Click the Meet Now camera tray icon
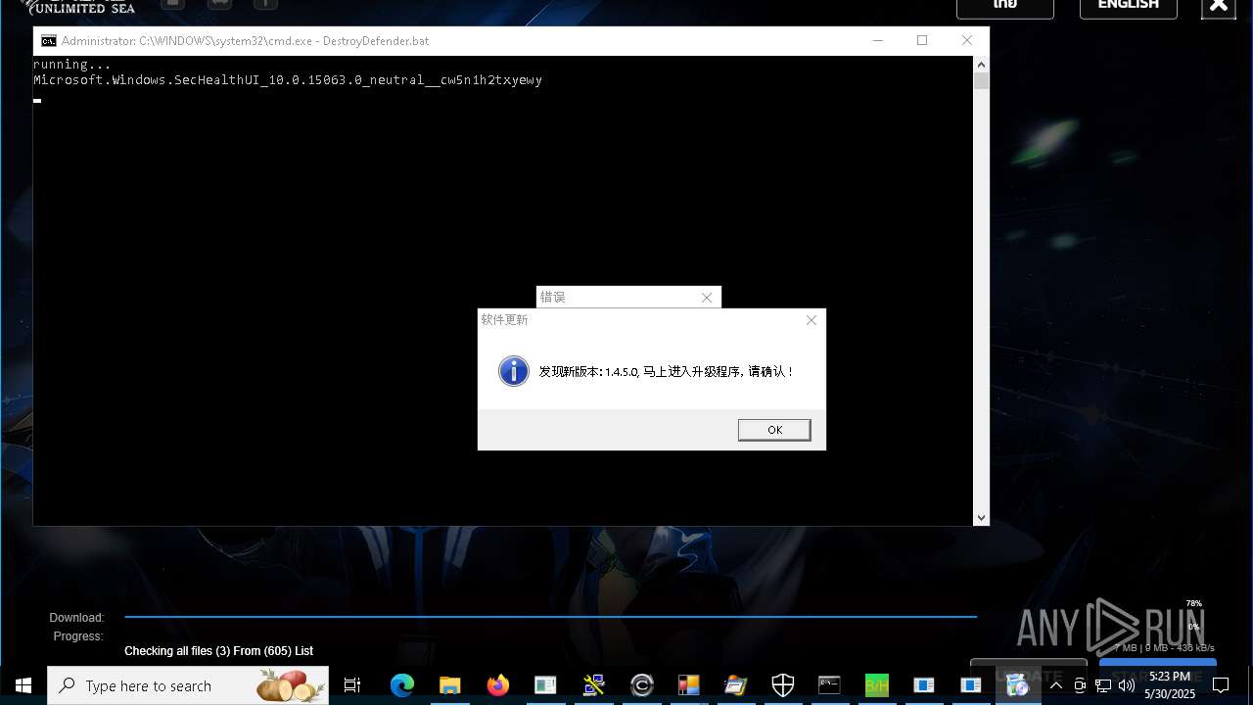1253x705 pixels. 1081,685
